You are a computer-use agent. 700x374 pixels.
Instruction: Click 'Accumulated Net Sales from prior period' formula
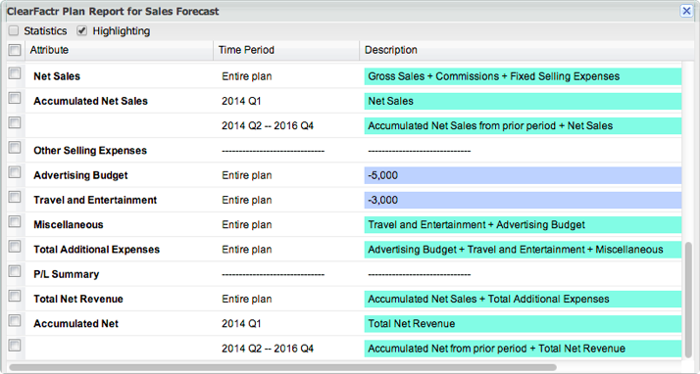523,125
